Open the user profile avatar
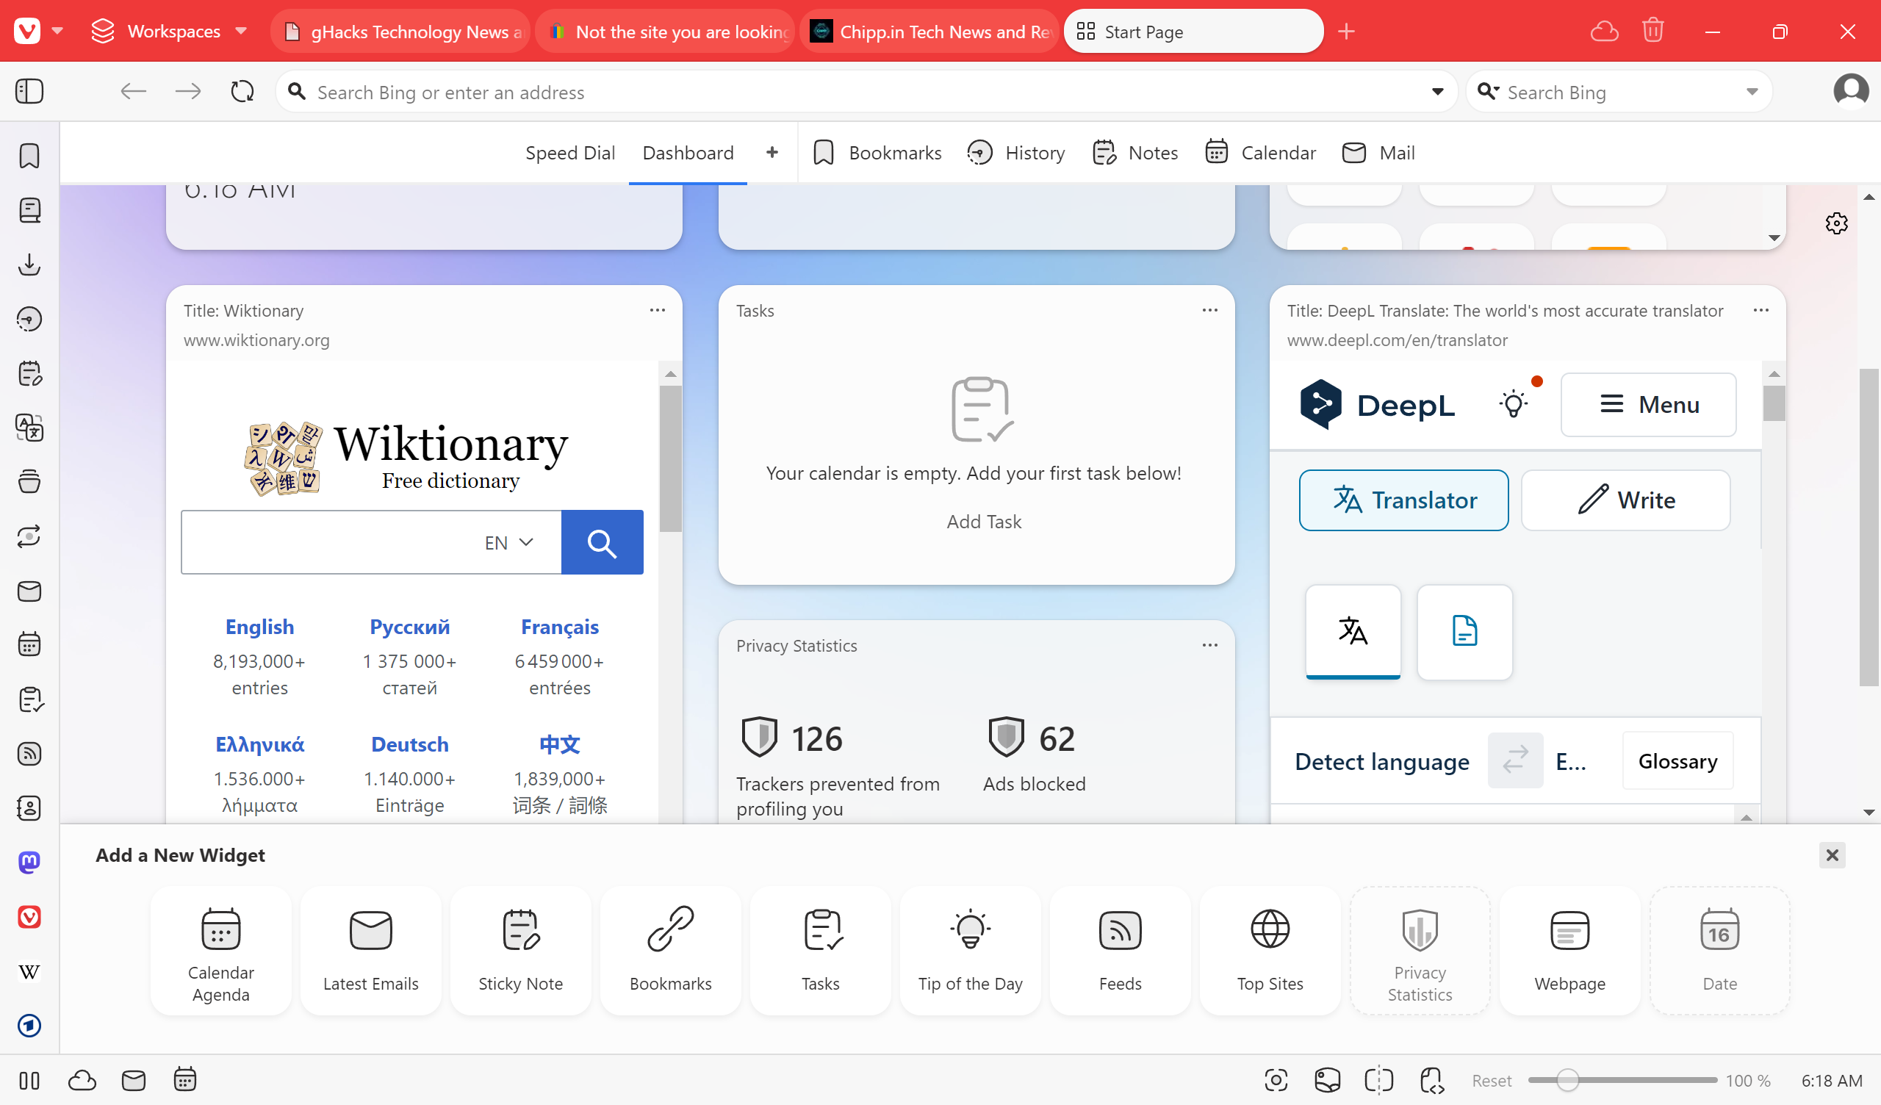Screen dimensions: 1881x1105 1850,91
